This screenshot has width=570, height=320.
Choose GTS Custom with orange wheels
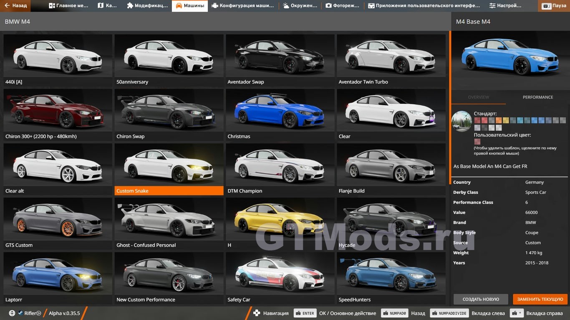(x=58, y=223)
